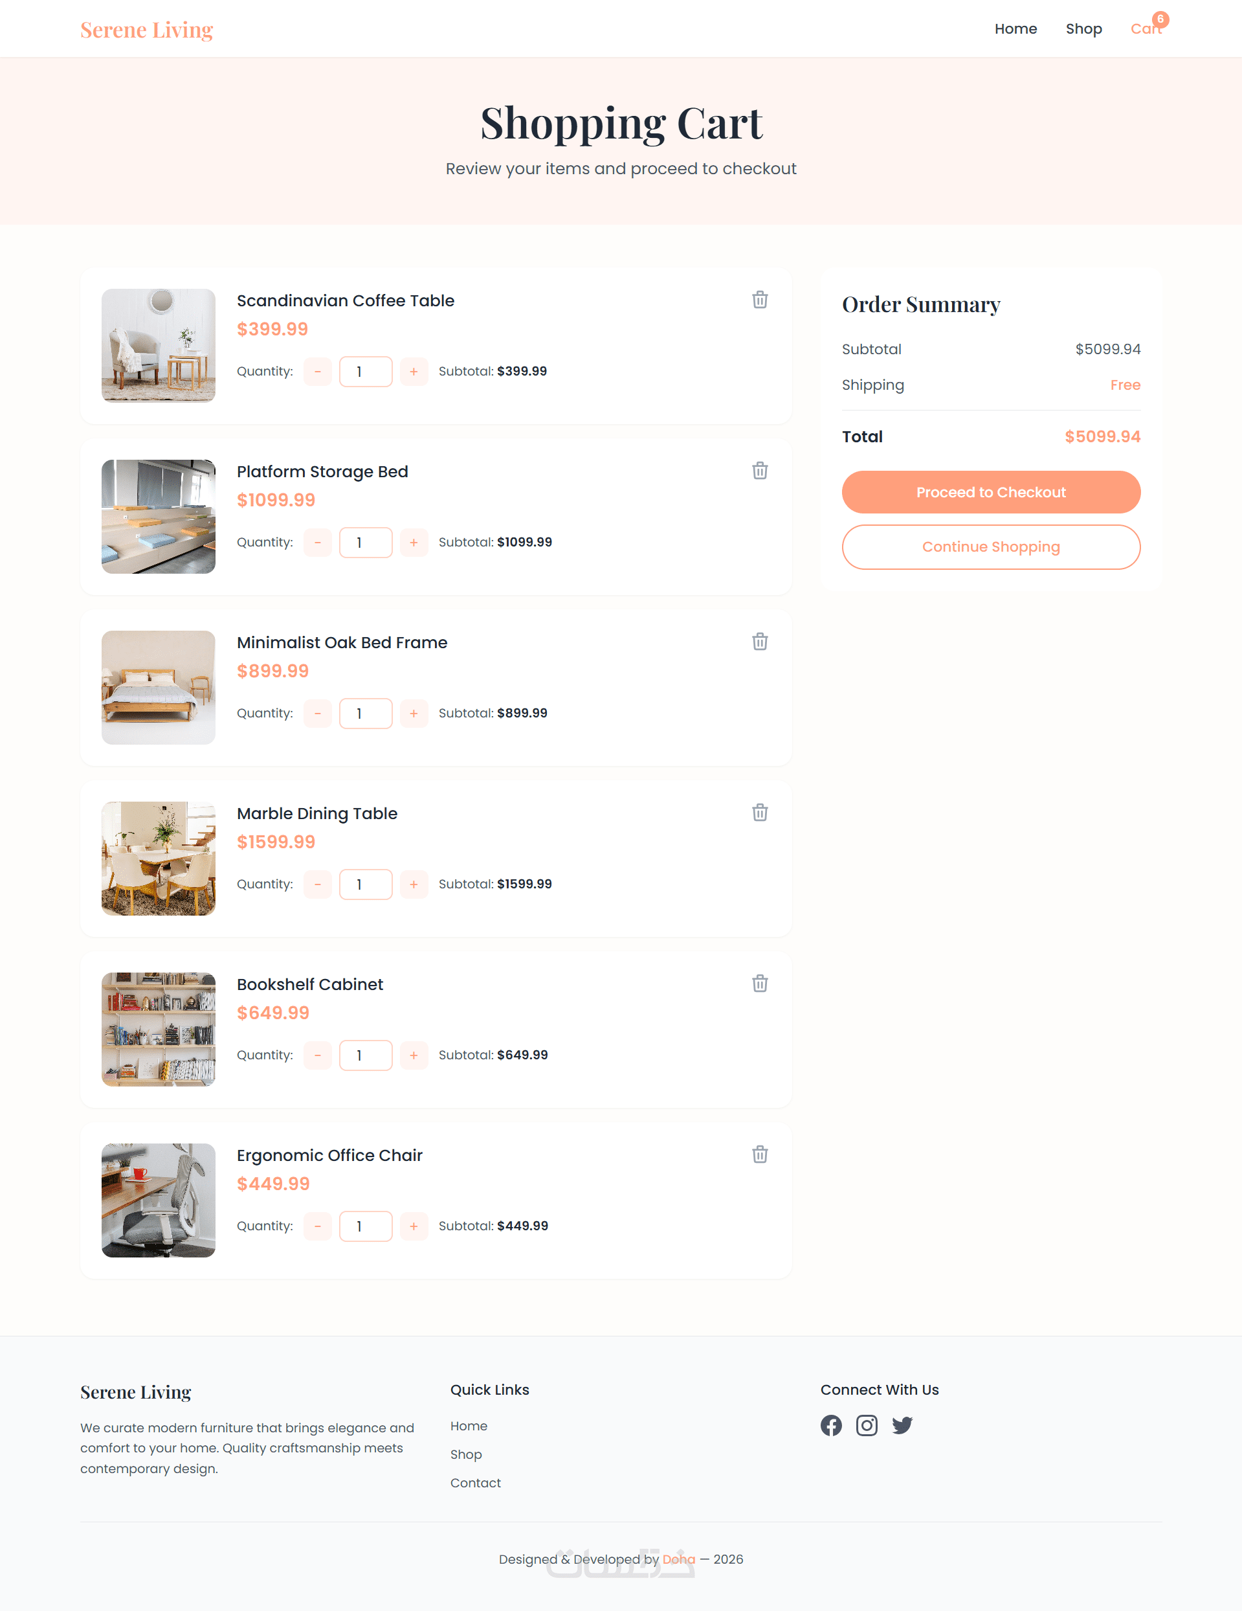The width and height of the screenshot is (1242, 1611).
Task: Click trash icon for Marble Dining Table
Action: coord(760,812)
